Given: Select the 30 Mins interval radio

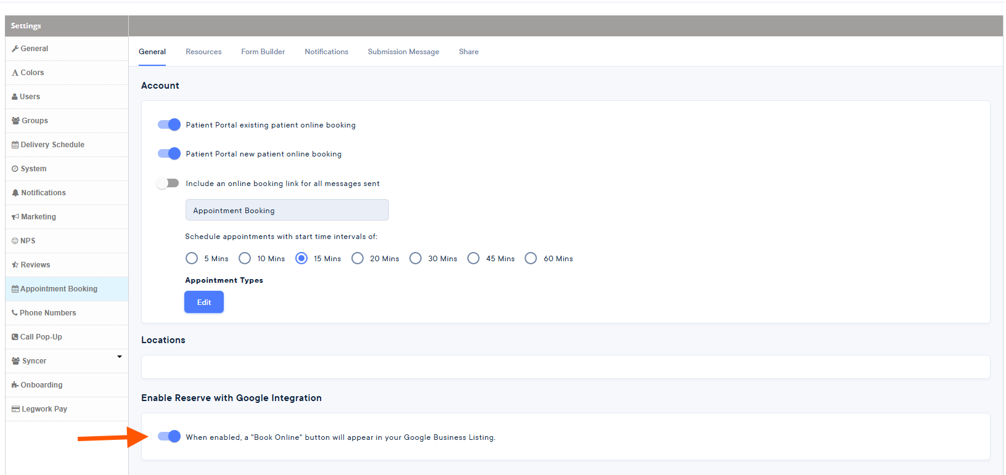Looking at the screenshot, I should pos(415,258).
